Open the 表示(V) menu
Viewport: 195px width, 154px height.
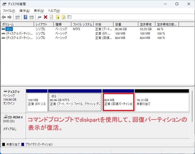pyautogui.click(x=39, y=11)
